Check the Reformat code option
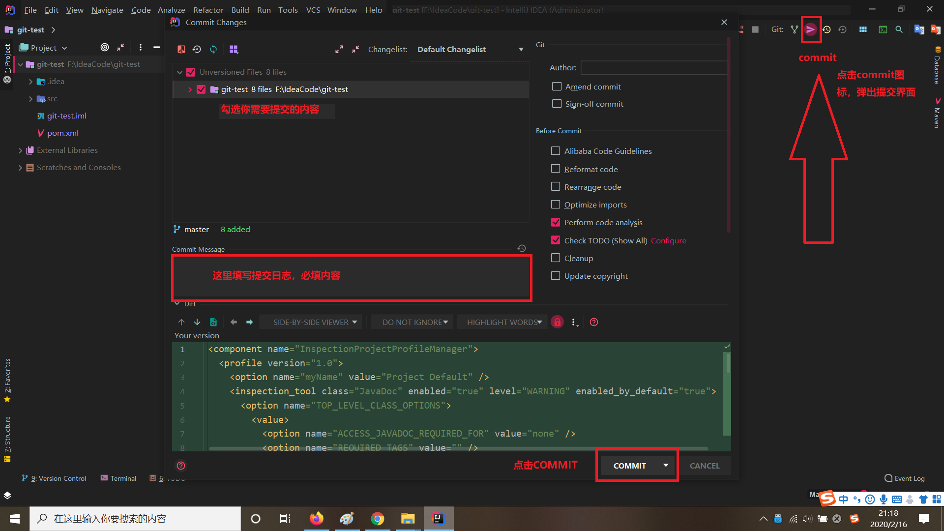 556,169
